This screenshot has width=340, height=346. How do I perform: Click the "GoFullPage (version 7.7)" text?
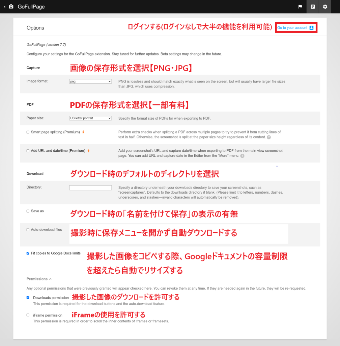tap(46, 45)
